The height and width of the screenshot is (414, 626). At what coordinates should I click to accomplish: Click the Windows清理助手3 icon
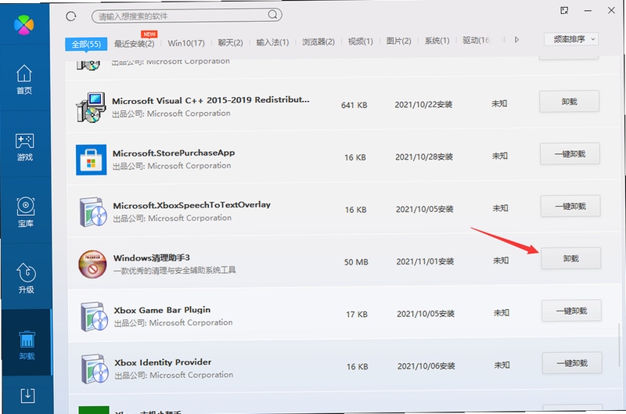[x=92, y=264]
